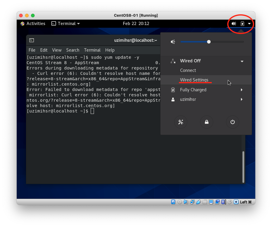Click the VirtualBox hard disk activity icon

coord(173,202)
